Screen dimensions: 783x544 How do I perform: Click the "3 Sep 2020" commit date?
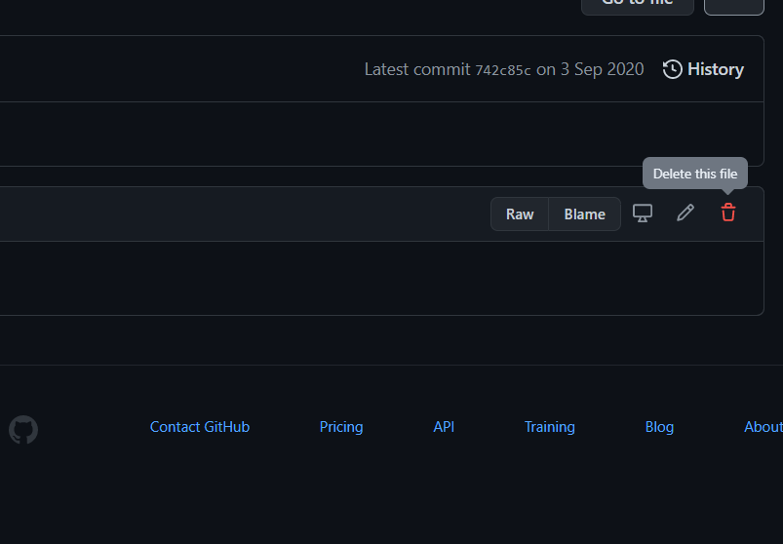coord(602,69)
